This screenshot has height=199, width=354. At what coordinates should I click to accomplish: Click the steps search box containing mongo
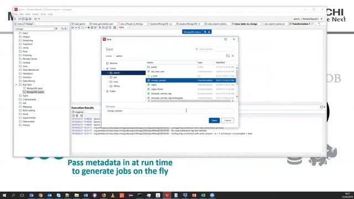coord(35,29)
